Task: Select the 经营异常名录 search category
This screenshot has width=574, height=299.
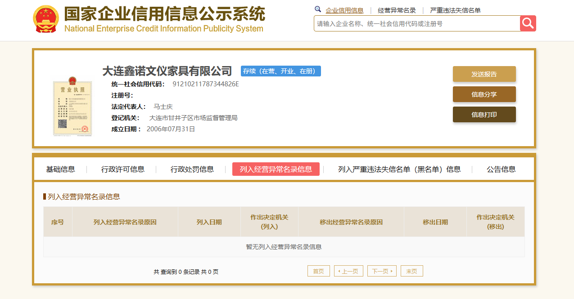Action: [x=397, y=10]
